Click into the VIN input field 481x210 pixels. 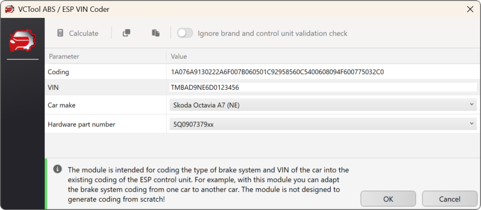(323, 87)
